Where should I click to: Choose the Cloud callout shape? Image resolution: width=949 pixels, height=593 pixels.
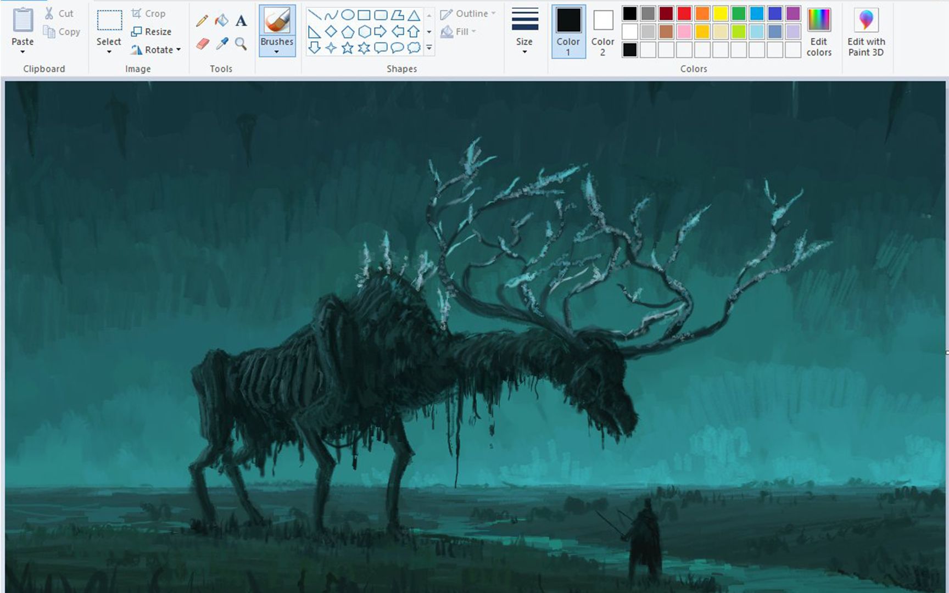[x=414, y=48]
